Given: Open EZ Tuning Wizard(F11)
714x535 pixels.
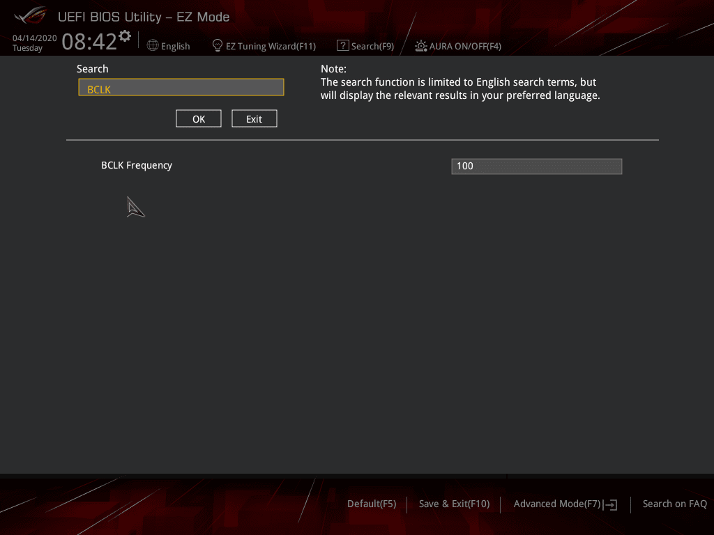Looking at the screenshot, I should (271, 46).
